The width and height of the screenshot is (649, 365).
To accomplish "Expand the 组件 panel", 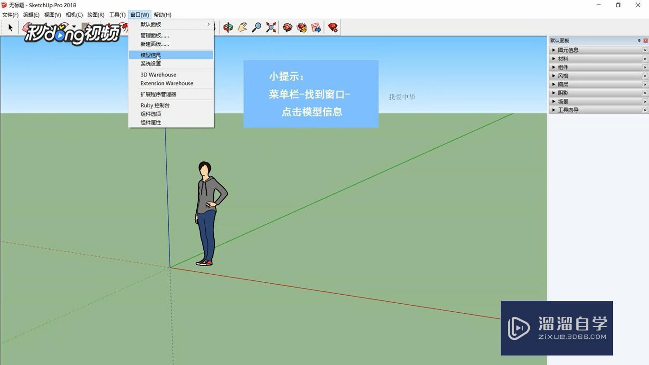I will point(554,67).
